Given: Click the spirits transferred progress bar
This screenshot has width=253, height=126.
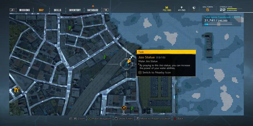Looking at the screenshot, I should (218, 24).
